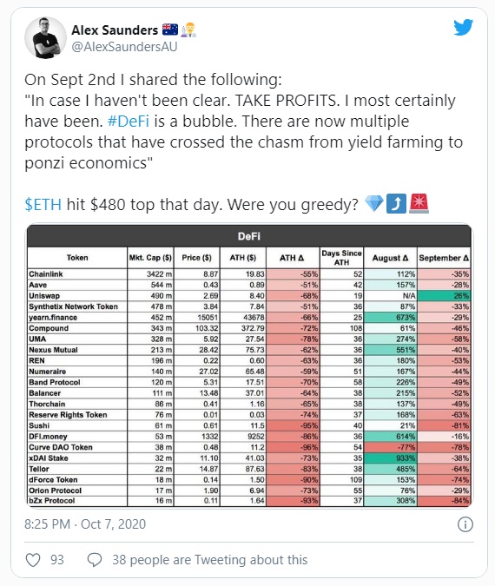Open the DeFi table image
Image resolution: width=495 pixels, height=586 pixels.
coord(249,365)
